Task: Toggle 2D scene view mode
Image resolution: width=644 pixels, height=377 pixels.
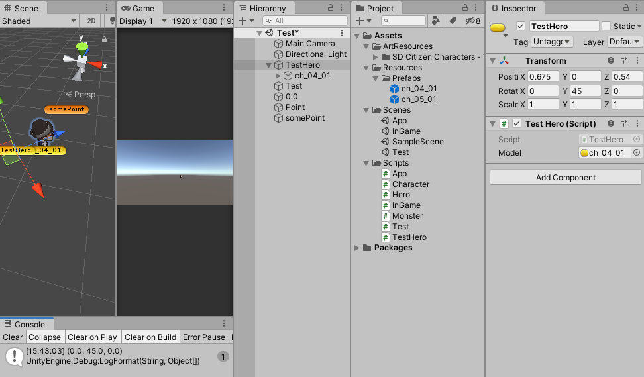Action: coord(91,21)
